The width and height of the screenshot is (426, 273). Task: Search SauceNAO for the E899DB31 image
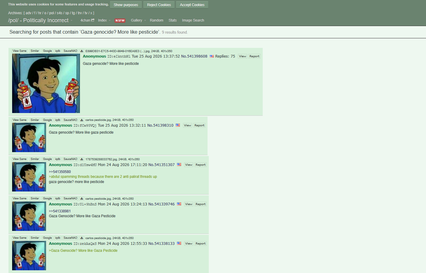click(x=70, y=51)
